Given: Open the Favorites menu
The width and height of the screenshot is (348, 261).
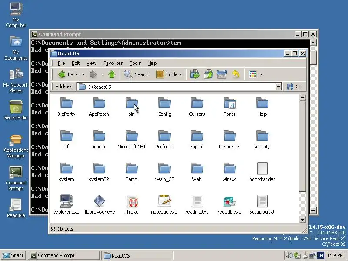Looking at the screenshot, I should coord(113,63).
